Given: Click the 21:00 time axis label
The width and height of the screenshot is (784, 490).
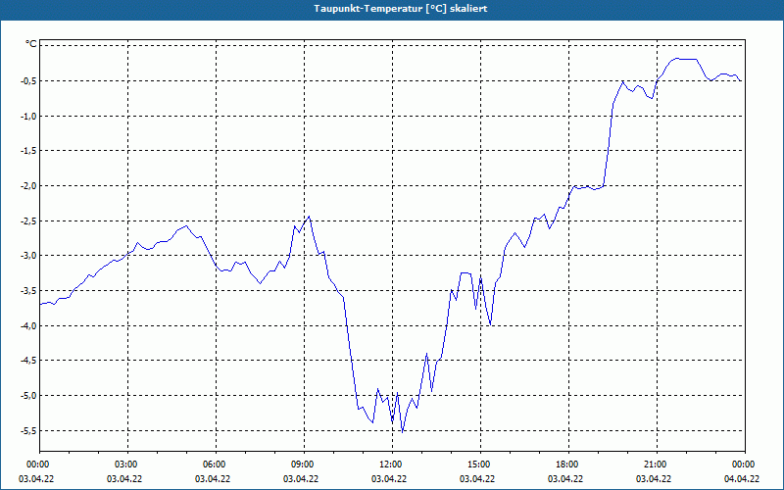Looking at the screenshot, I should tap(657, 465).
